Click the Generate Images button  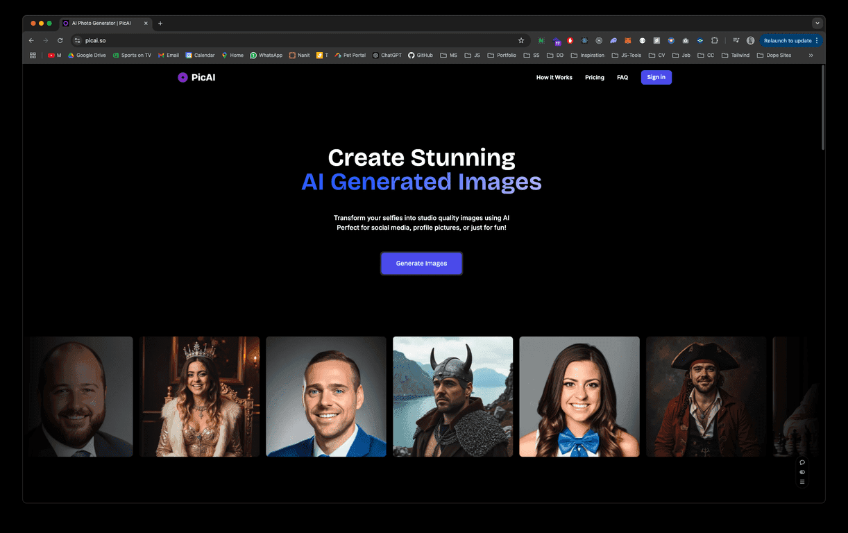[x=421, y=263]
